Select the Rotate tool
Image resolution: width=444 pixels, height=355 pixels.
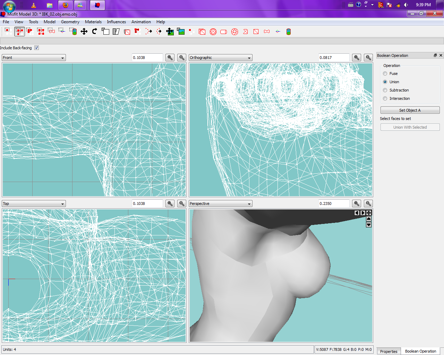[x=94, y=32]
